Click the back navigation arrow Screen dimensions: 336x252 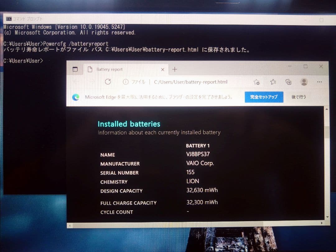(76, 82)
